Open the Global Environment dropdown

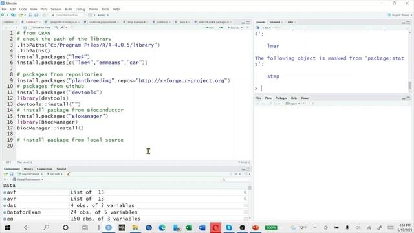click(28, 179)
